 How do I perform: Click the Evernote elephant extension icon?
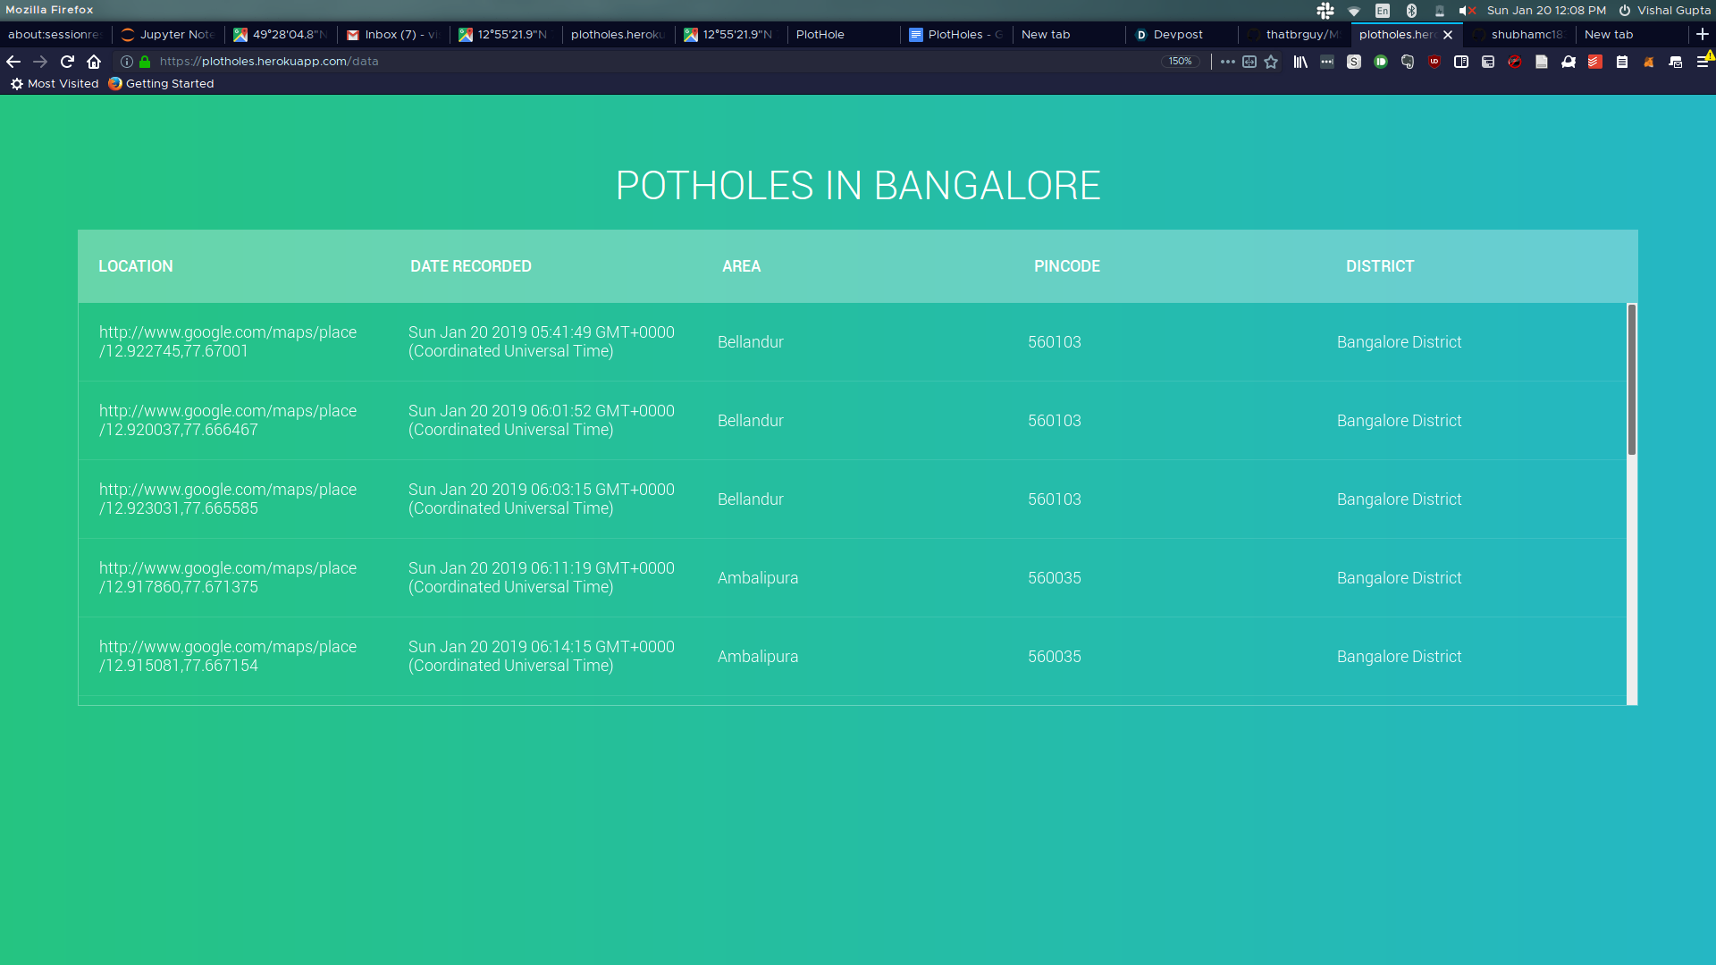(x=1408, y=62)
